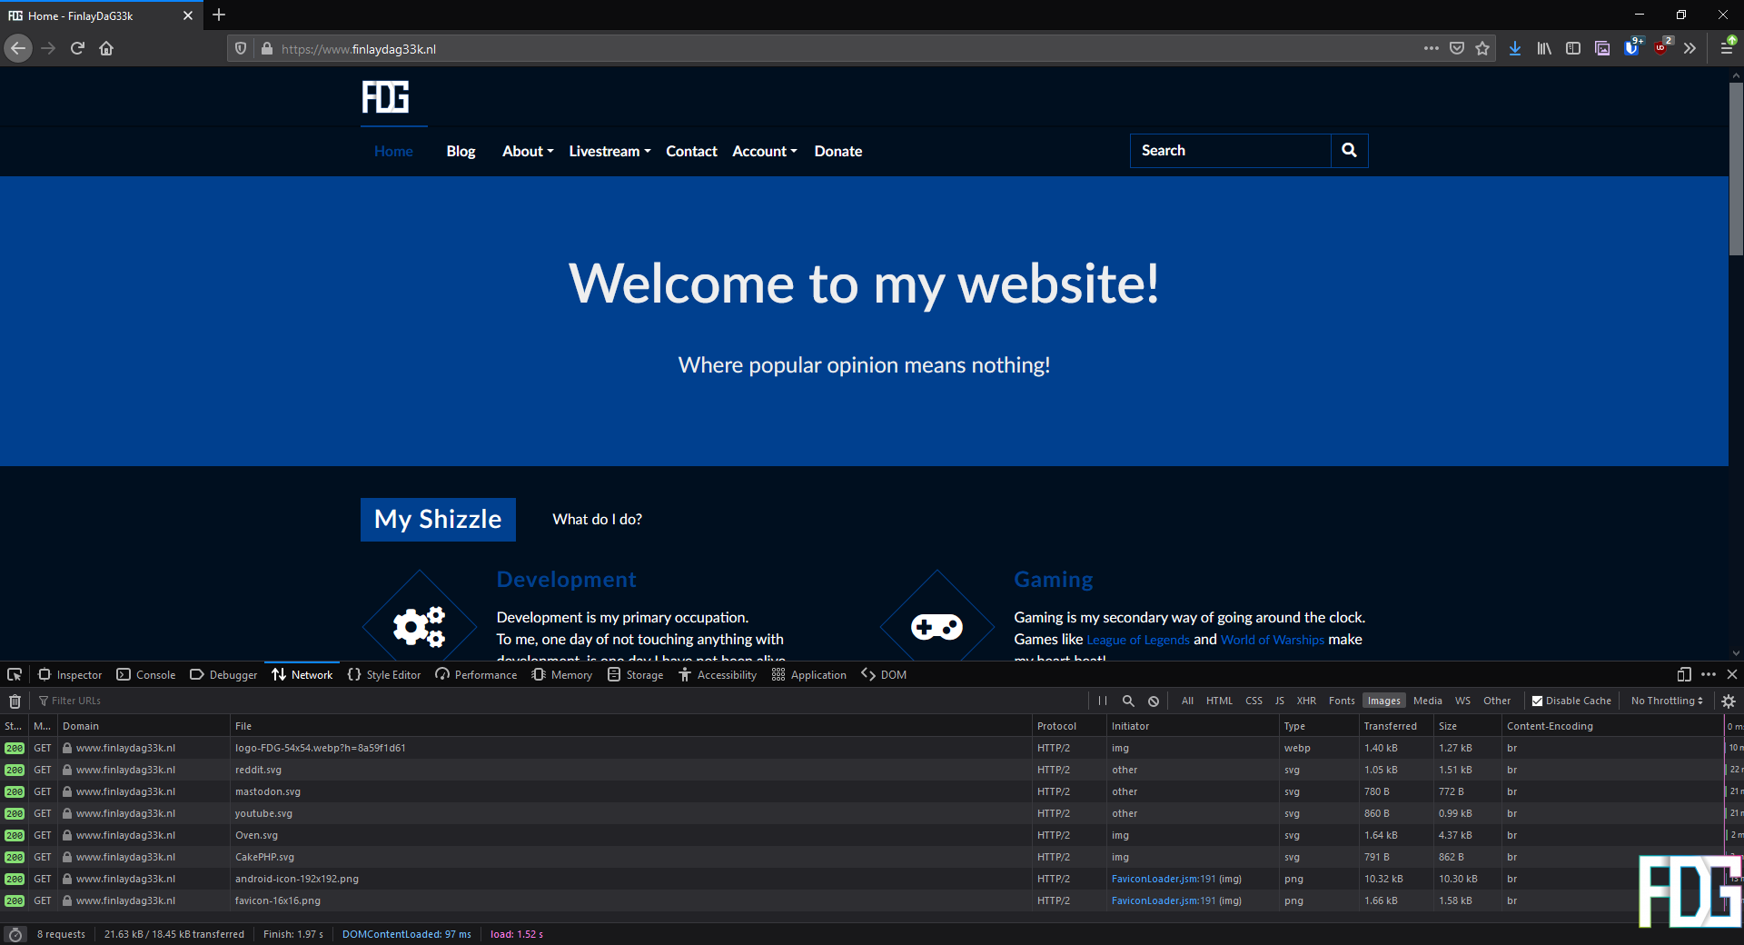Viewport: 1744px width, 945px height.
Task: Toggle the Images request filter
Action: coord(1383,701)
